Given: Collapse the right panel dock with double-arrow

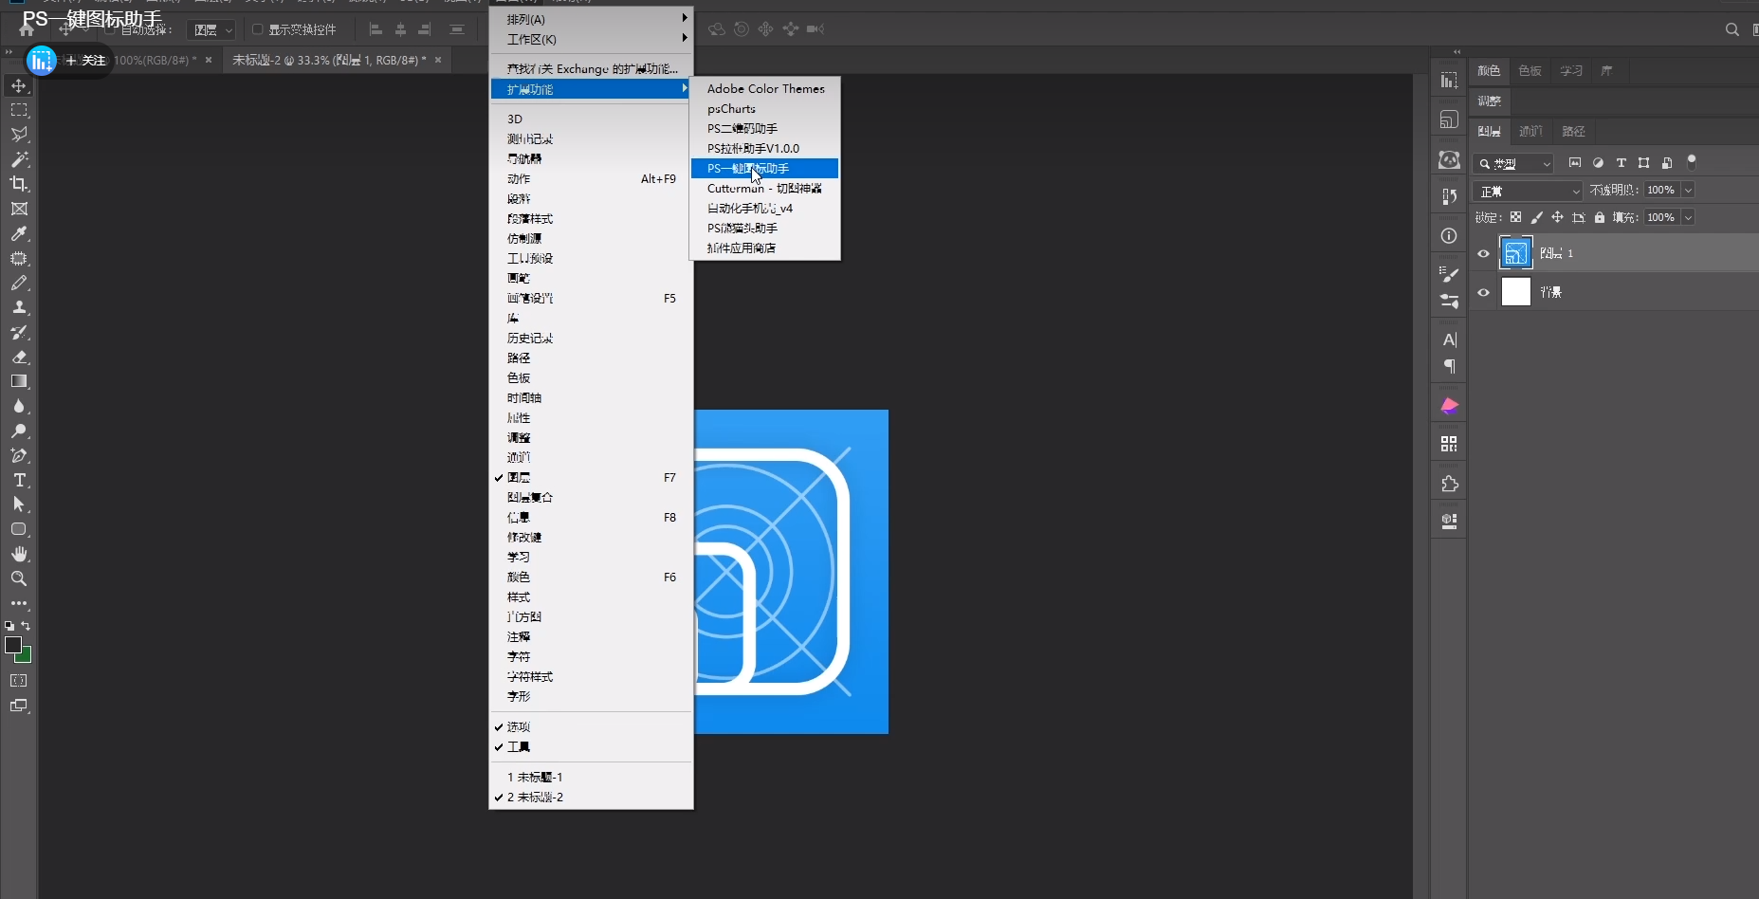Looking at the screenshot, I should [1457, 52].
